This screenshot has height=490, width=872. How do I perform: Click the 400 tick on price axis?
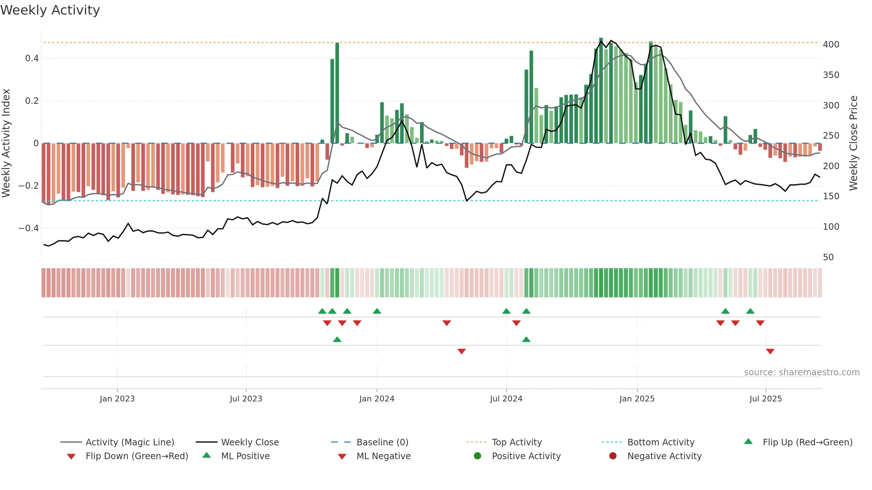tap(831, 44)
